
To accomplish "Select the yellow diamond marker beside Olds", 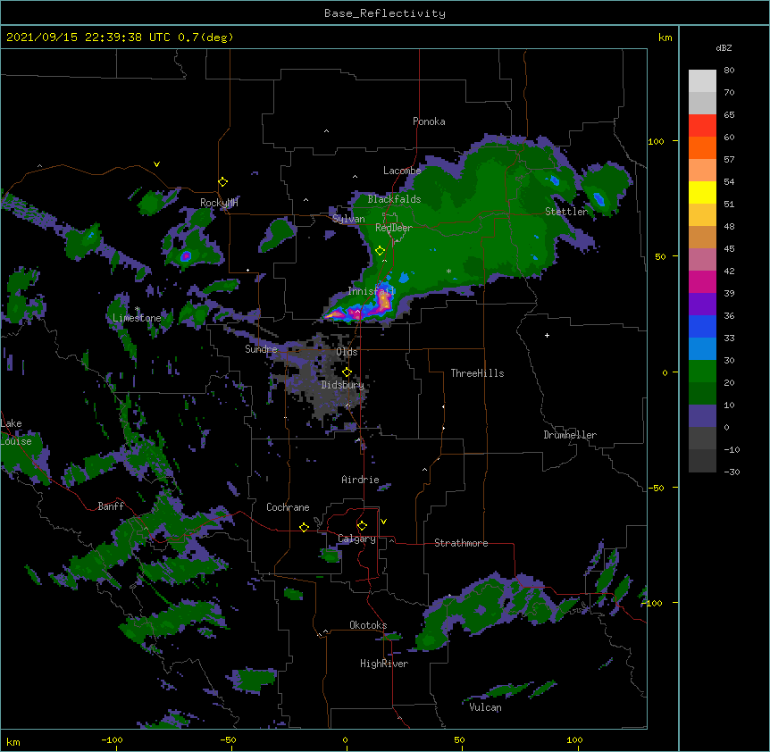I will pos(347,372).
